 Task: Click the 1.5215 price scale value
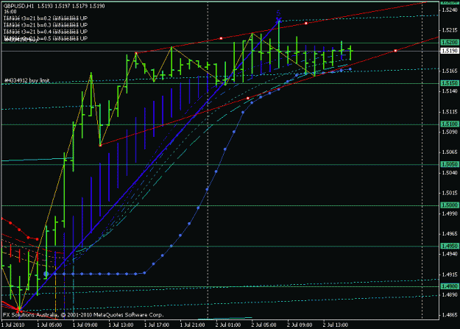(x=450, y=30)
